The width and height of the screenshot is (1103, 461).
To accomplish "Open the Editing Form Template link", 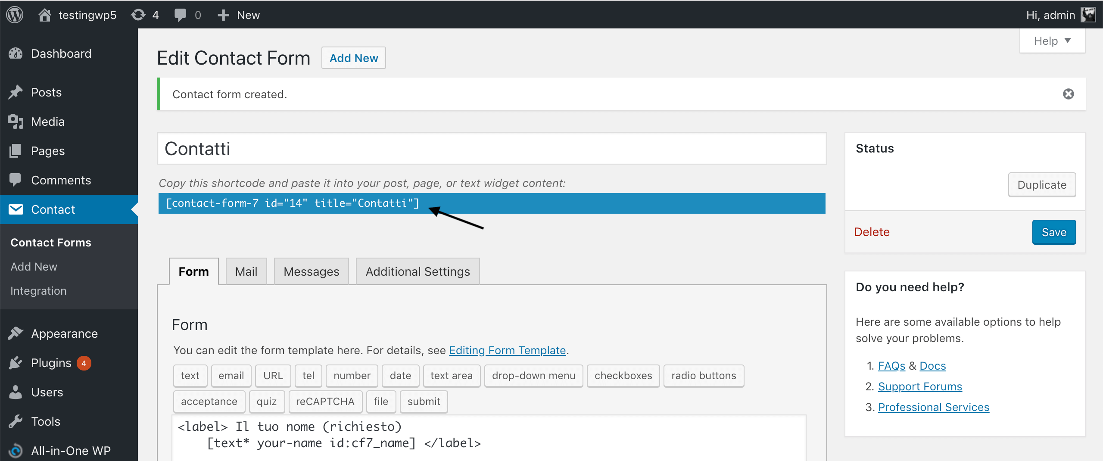I will click(x=507, y=350).
